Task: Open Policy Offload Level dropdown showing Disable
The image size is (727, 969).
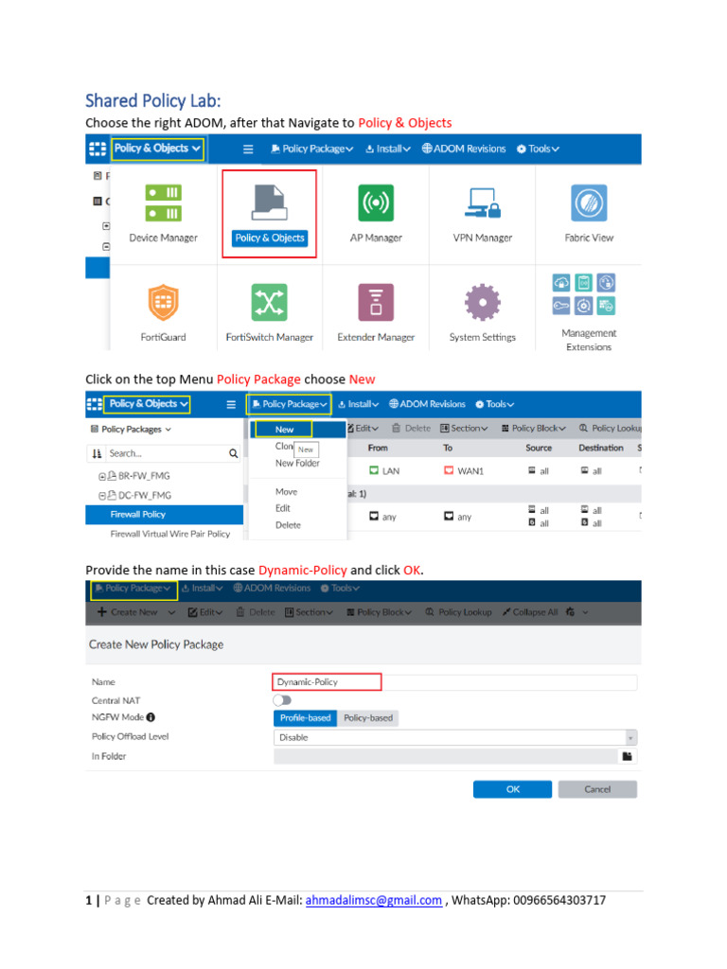Action: 455,738
